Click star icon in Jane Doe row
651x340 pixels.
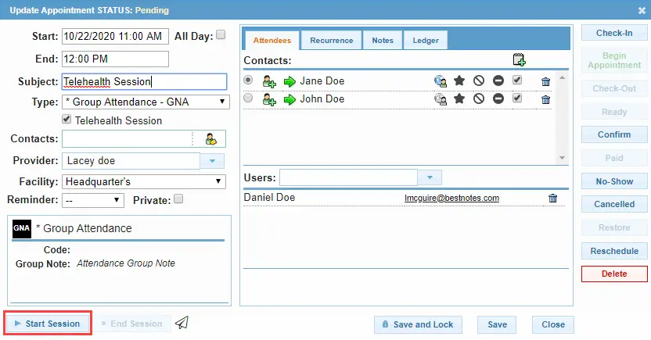click(x=459, y=81)
